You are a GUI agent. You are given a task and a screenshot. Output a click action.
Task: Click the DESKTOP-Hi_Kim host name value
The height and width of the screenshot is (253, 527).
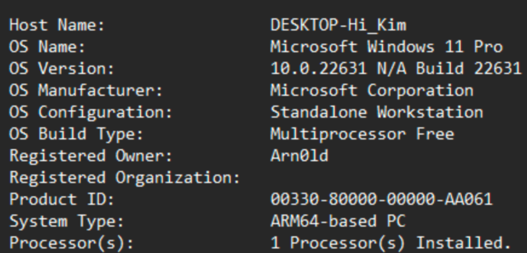click(338, 25)
